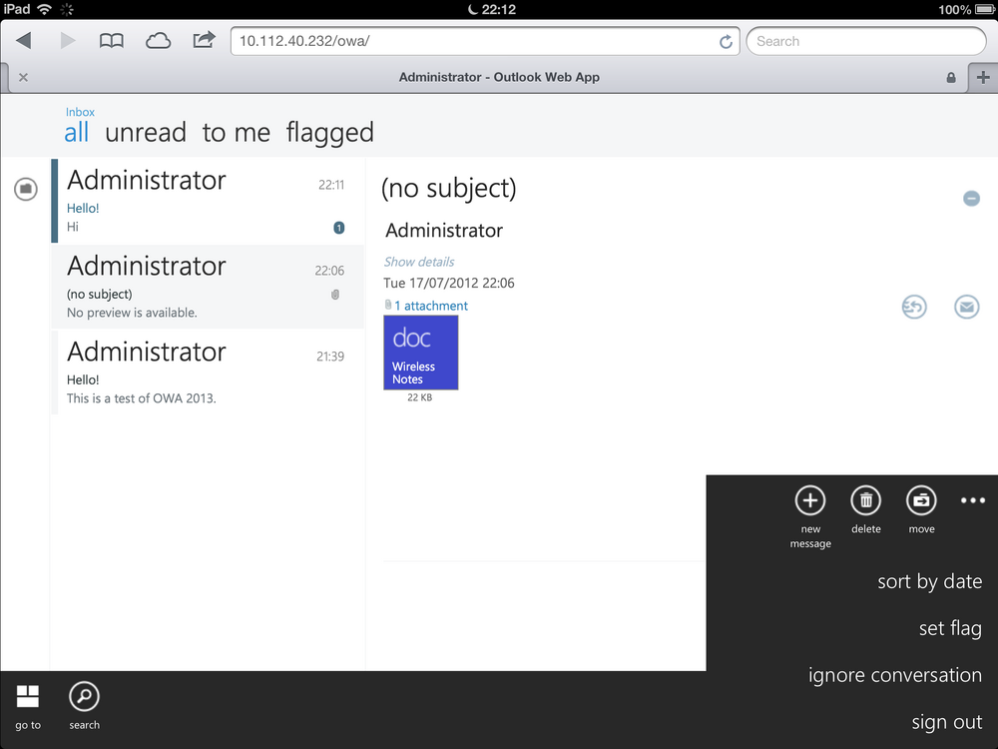The image size is (998, 749).
Task: Collapse the message with minus icon
Action: [971, 199]
